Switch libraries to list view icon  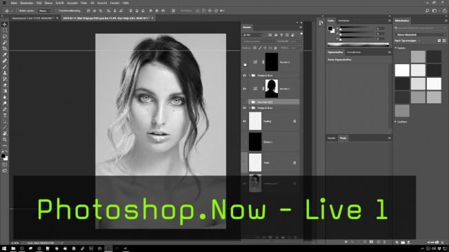[444, 41]
